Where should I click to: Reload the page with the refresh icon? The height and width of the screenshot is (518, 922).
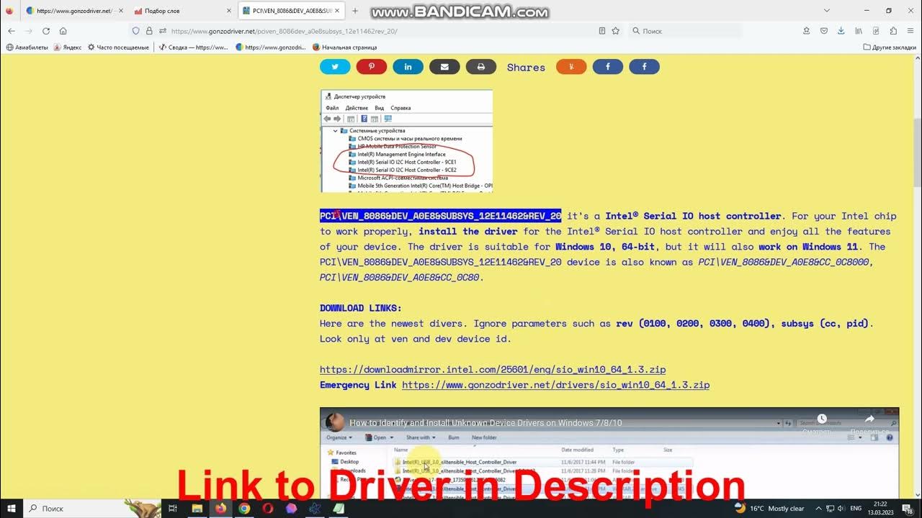(x=46, y=31)
